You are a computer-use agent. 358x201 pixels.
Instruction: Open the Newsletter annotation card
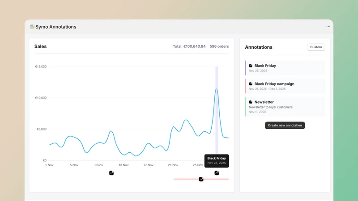coord(285,107)
